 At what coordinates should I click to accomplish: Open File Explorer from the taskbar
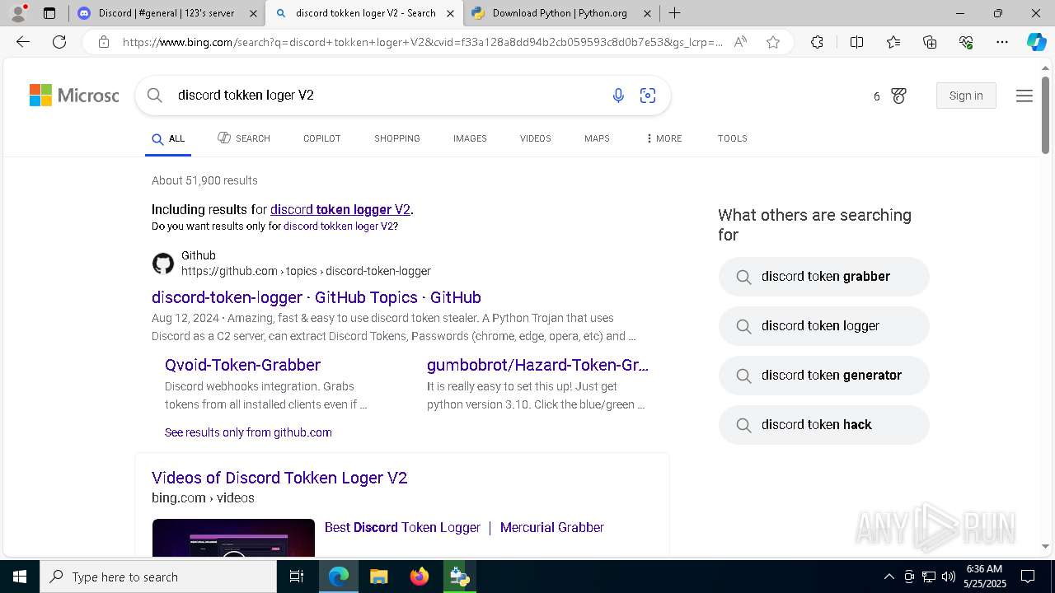(x=378, y=577)
